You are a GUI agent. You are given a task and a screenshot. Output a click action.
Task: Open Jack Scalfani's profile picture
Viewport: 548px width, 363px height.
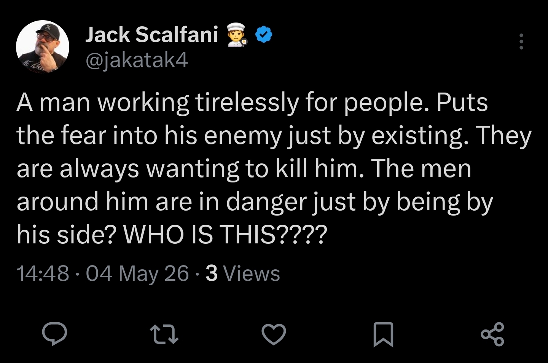(x=43, y=46)
